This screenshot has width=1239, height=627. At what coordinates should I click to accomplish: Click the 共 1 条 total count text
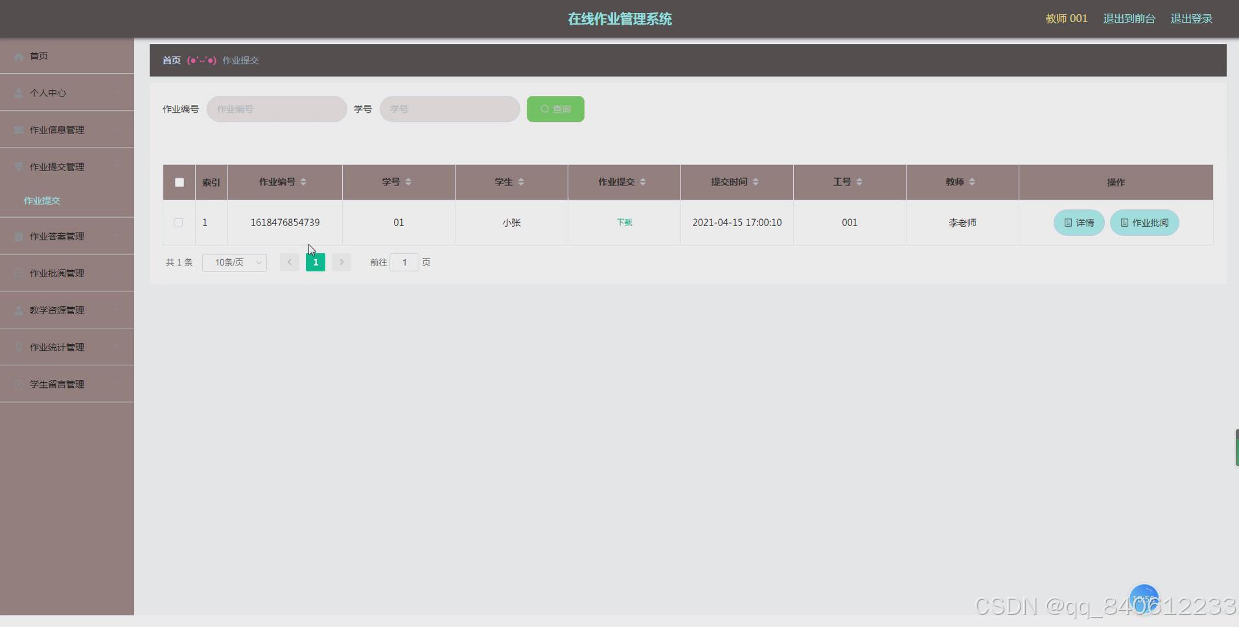(179, 262)
